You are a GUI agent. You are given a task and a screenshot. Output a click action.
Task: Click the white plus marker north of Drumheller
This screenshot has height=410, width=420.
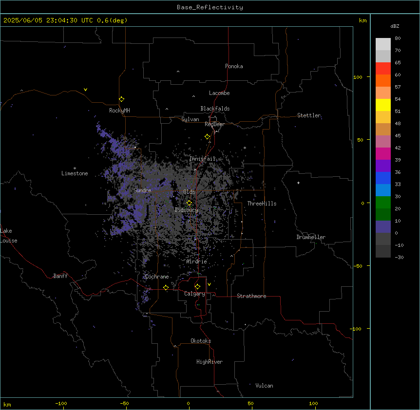(298, 183)
